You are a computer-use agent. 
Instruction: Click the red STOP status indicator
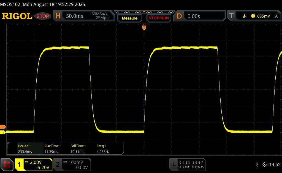[43, 16]
